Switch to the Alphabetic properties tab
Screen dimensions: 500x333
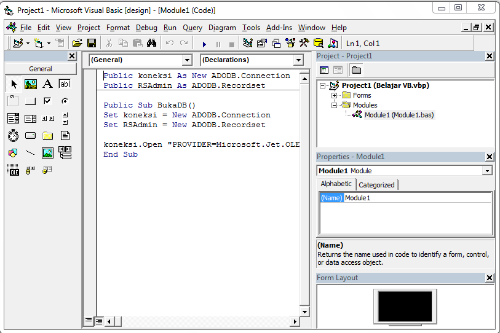point(336,184)
